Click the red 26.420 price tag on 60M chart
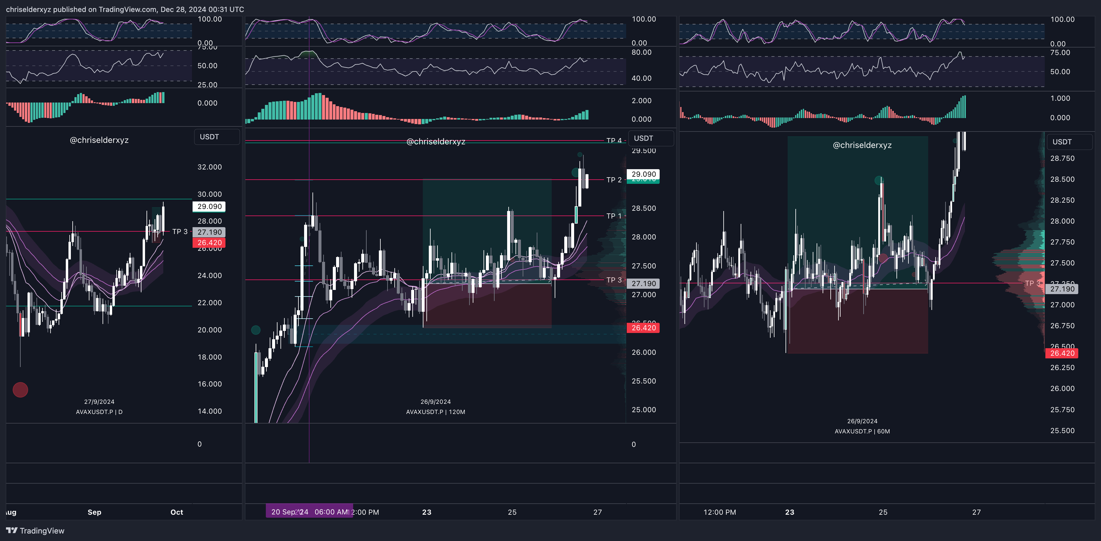Image resolution: width=1101 pixels, height=541 pixels. [x=1062, y=353]
